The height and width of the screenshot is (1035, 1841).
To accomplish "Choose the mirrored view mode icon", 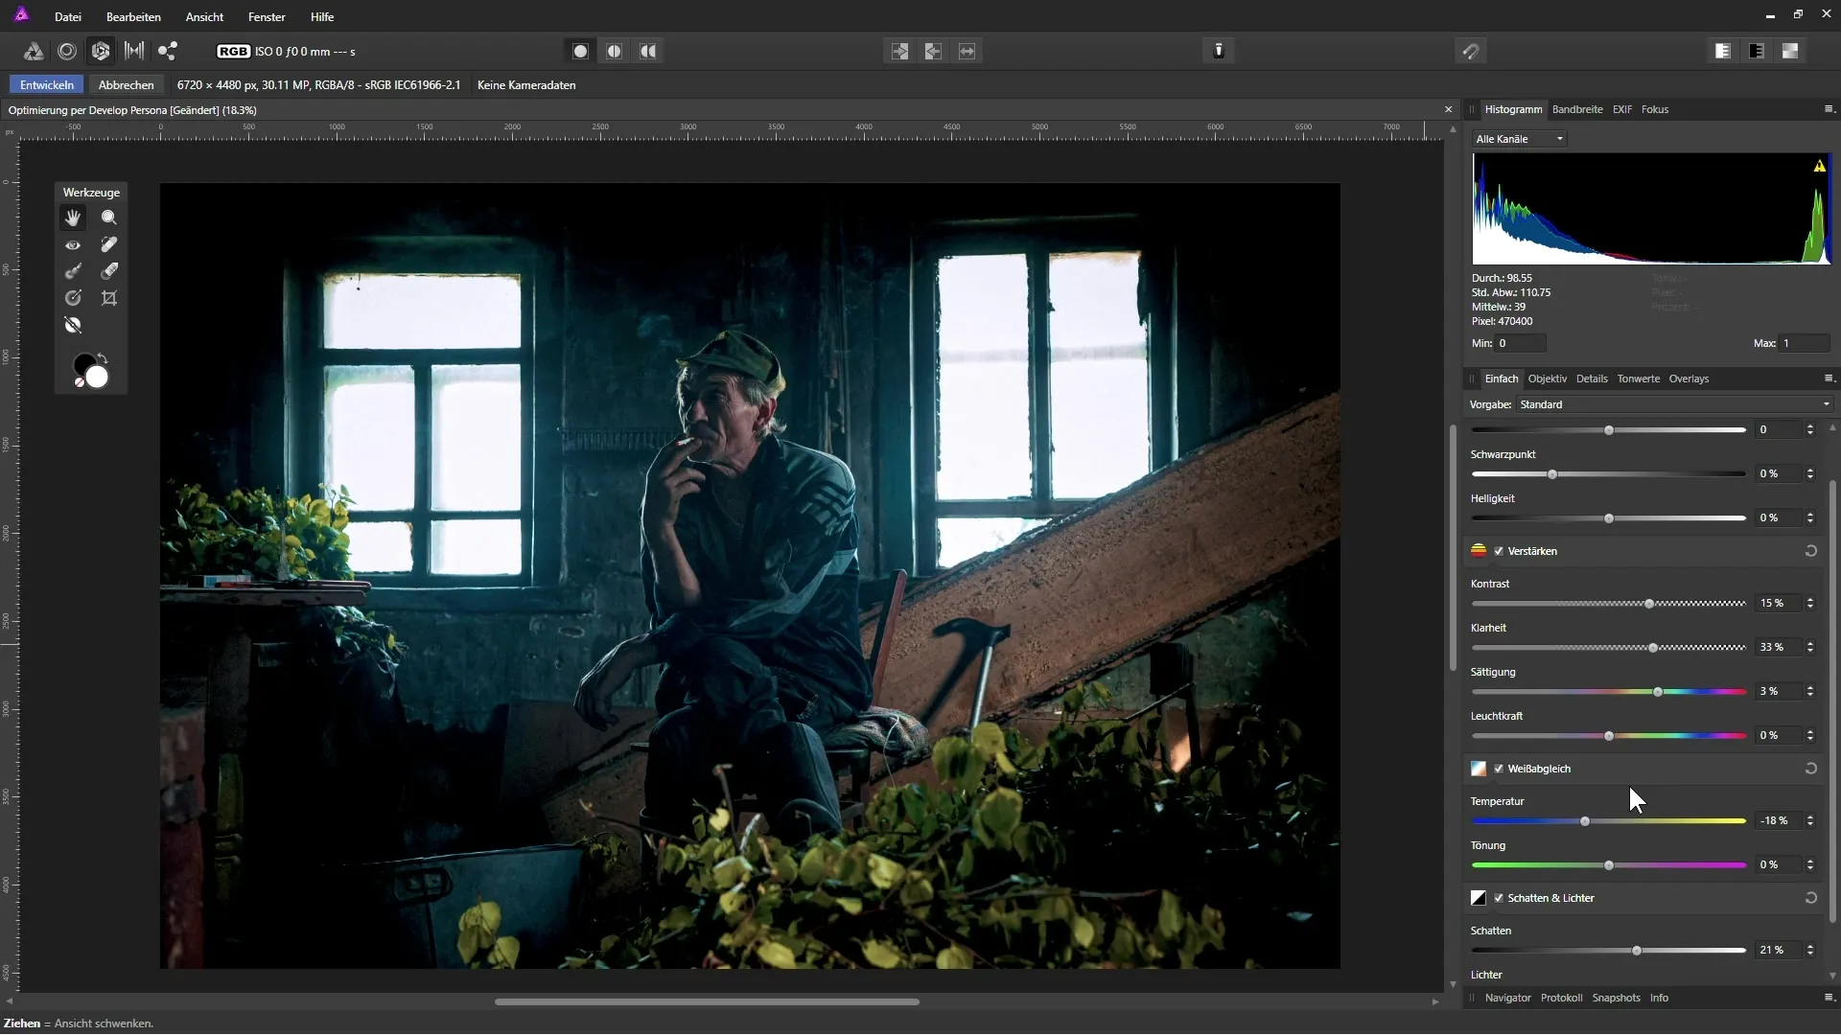I will [648, 52].
